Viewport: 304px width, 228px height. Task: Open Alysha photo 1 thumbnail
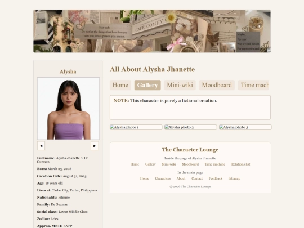click(x=136, y=127)
